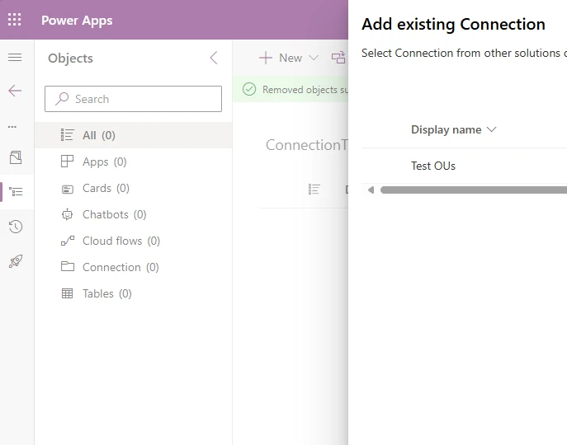Open the Pipelines rocket icon
567x445 pixels.
coord(15,261)
